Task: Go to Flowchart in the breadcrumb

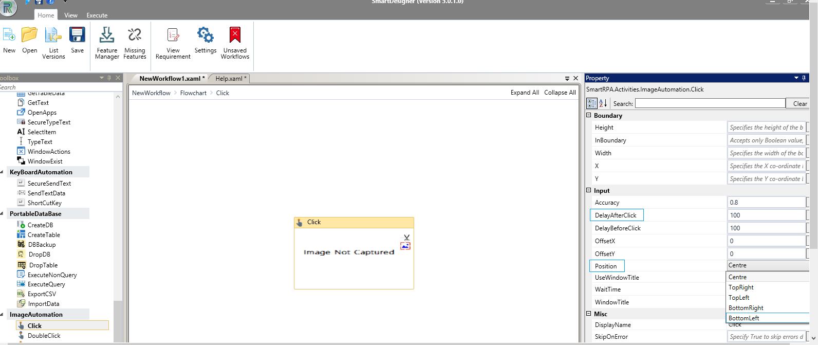Action: tap(193, 93)
